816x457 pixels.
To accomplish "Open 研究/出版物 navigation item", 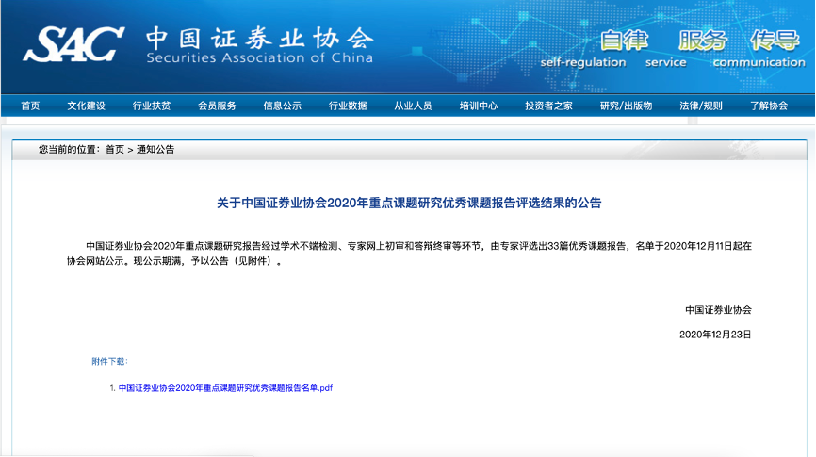I will (626, 106).
